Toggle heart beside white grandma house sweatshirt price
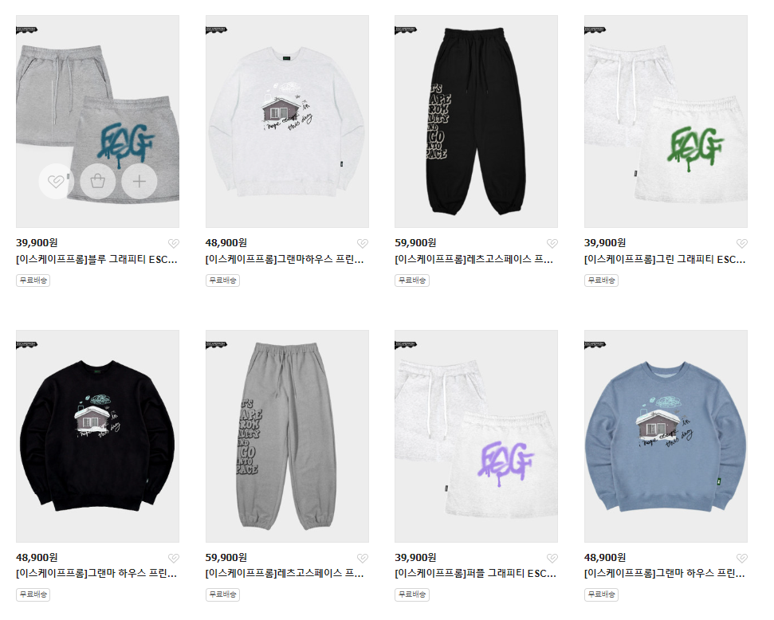Viewport: 774px width, 620px height. tap(363, 243)
